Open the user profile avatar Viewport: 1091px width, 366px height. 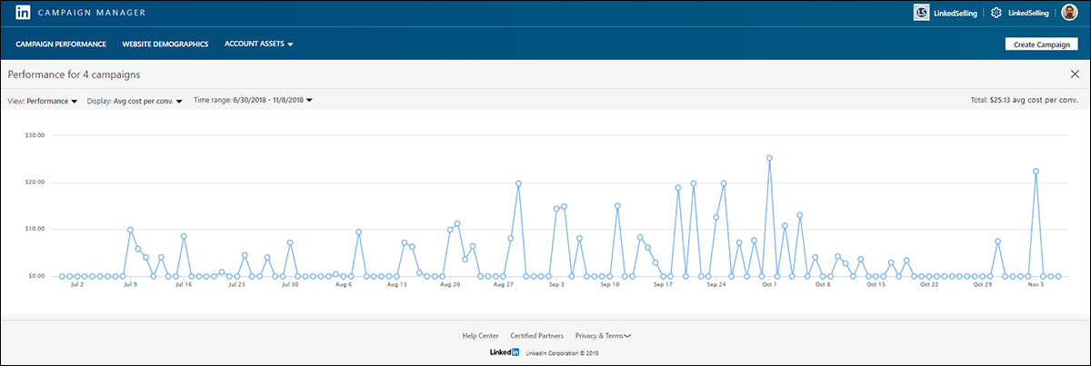1069,13
